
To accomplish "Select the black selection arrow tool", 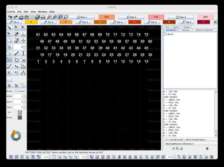I will click(9, 27).
